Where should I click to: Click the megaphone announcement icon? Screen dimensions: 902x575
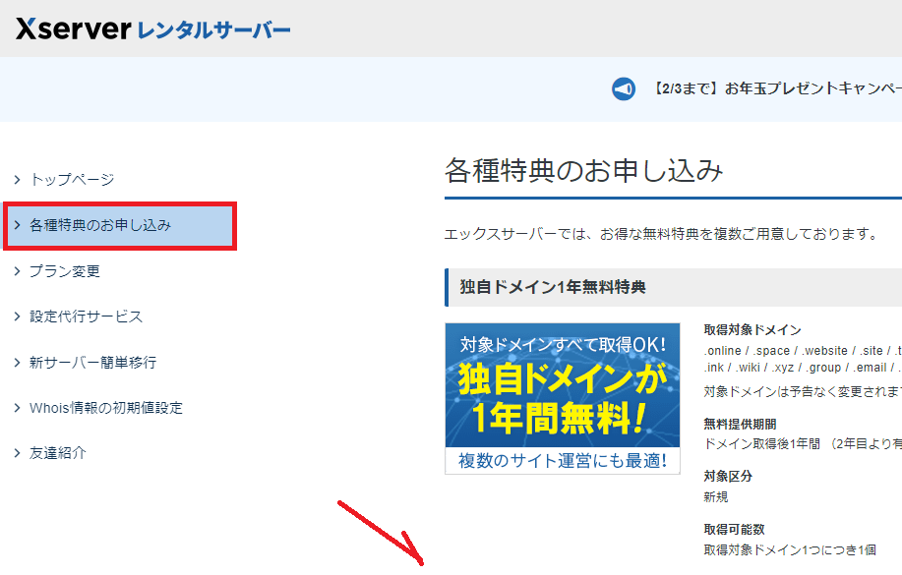[624, 89]
